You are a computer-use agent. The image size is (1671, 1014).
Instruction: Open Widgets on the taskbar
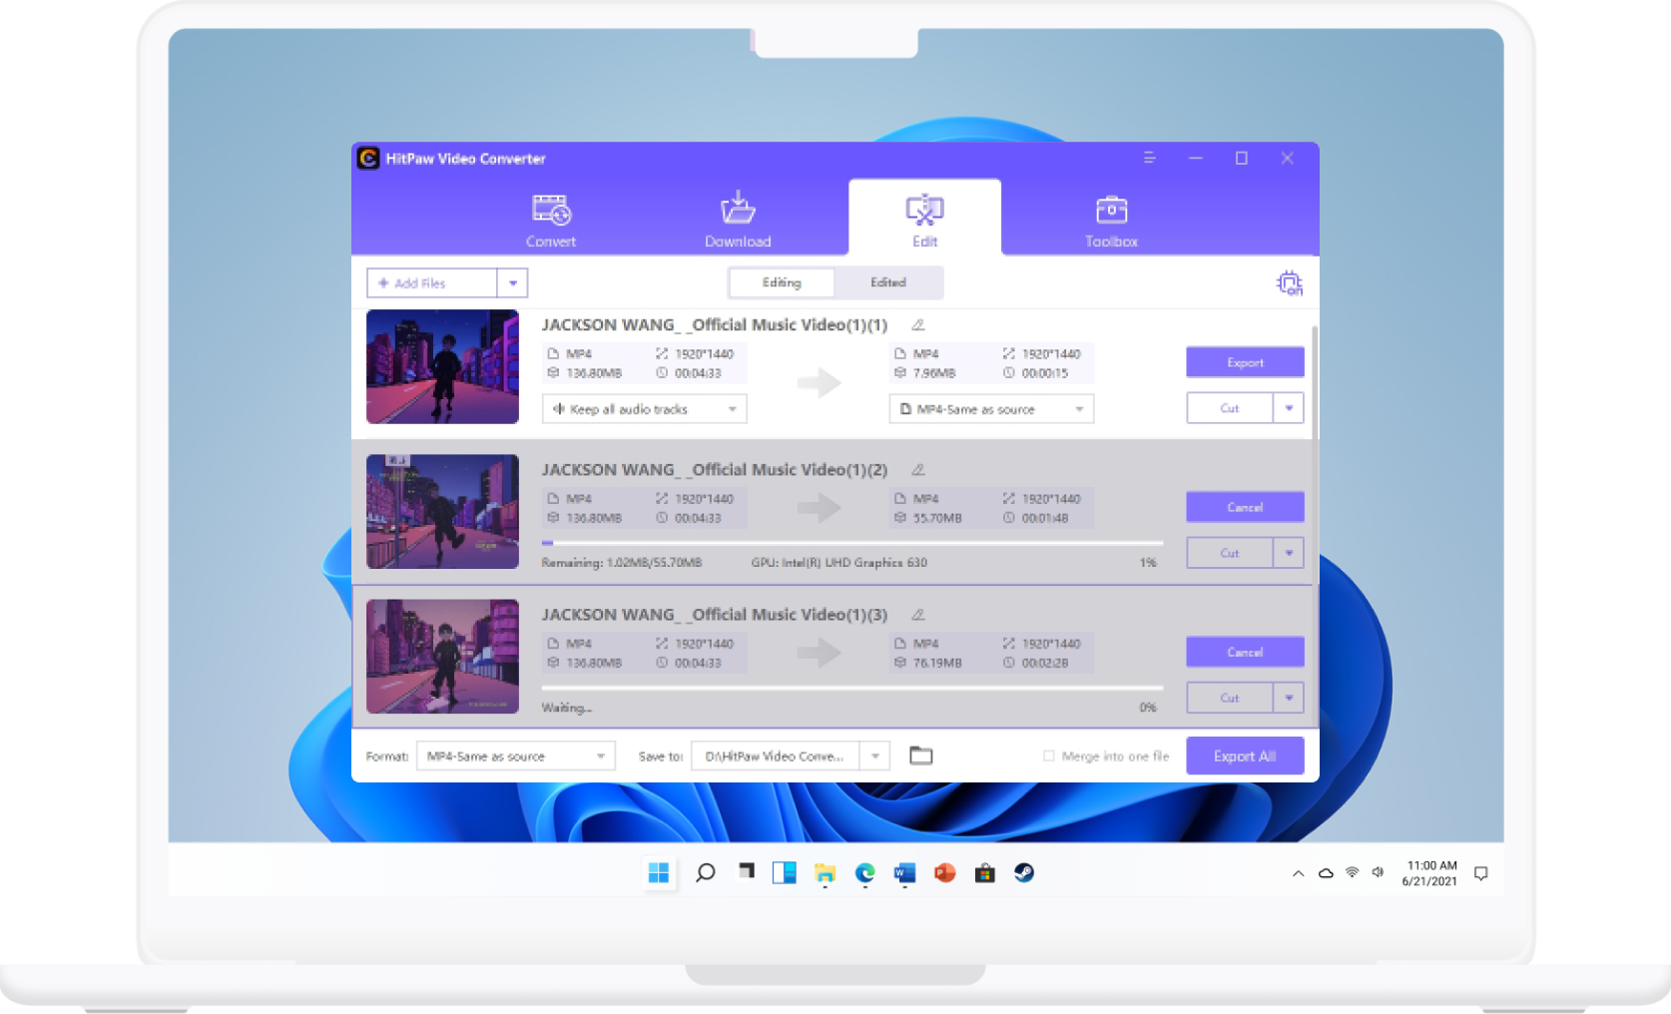pyautogui.click(x=785, y=873)
